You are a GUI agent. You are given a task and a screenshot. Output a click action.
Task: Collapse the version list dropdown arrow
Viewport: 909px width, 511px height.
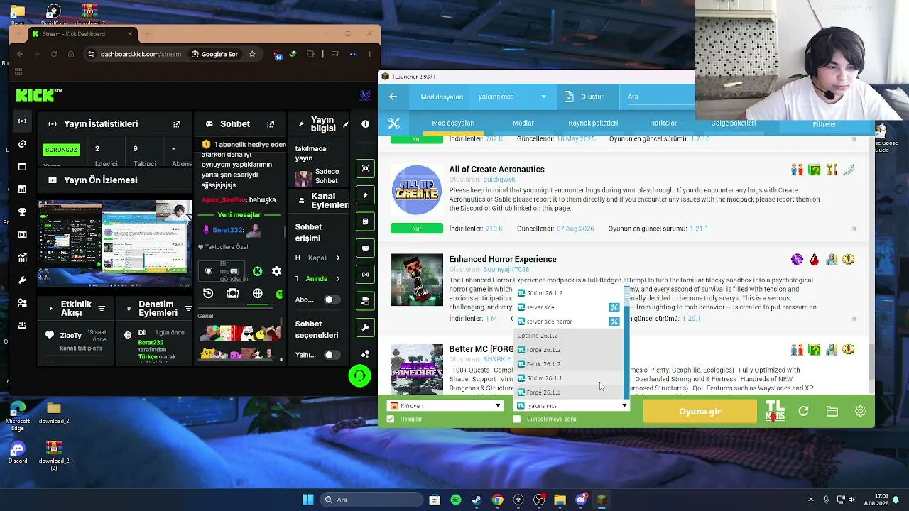pyautogui.click(x=624, y=406)
